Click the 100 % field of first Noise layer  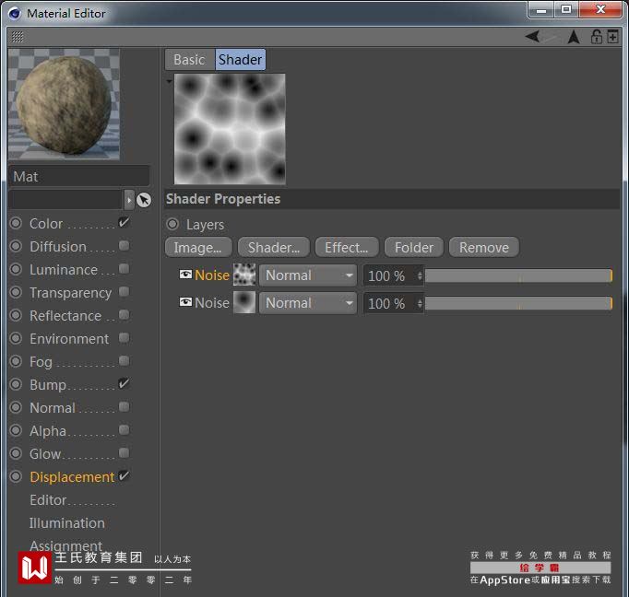[x=389, y=275]
